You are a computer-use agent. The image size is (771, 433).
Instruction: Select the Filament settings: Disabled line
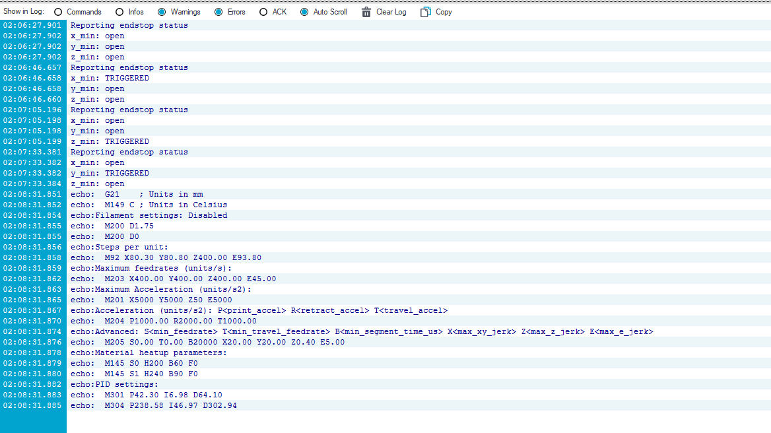(149, 215)
